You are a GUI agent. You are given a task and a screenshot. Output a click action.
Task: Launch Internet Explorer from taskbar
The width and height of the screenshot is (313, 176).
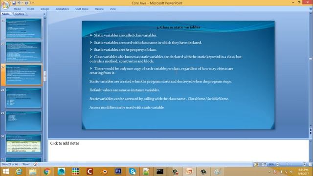point(19,172)
